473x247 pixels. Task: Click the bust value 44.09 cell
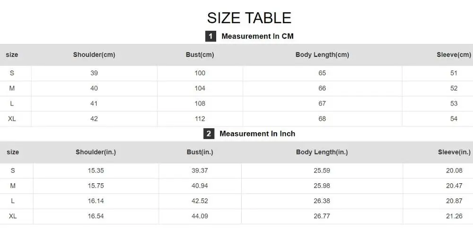coord(200,216)
